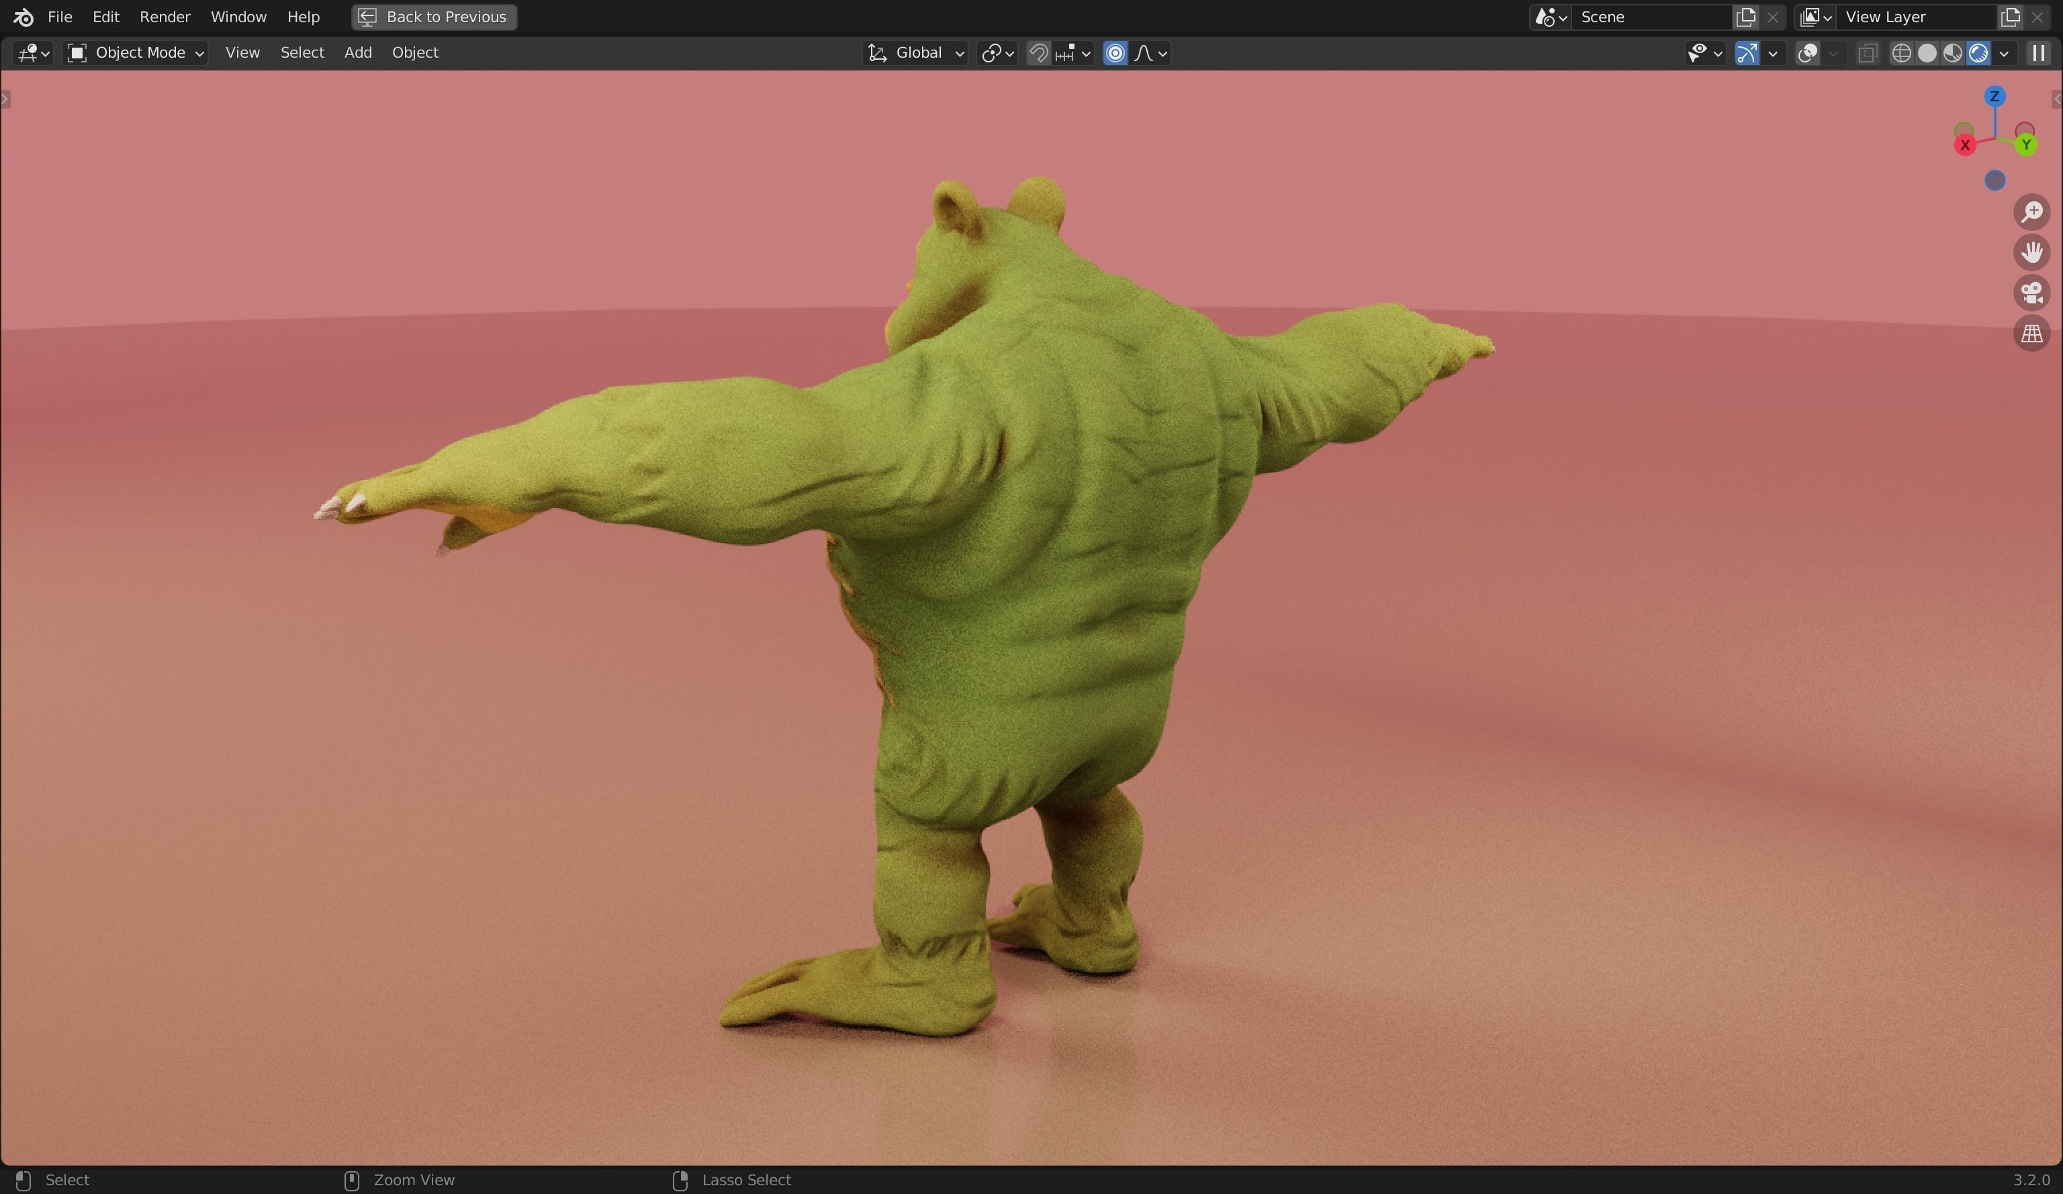Open the Blender logo menu
Screen dimensions: 2063x1194
(23, 16)
